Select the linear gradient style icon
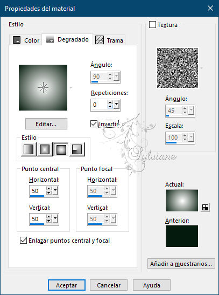This screenshot has height=295, width=219. (x=29, y=149)
